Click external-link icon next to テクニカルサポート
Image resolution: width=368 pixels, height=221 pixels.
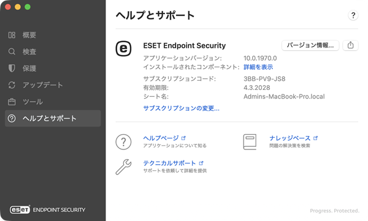pyautogui.click(x=201, y=163)
